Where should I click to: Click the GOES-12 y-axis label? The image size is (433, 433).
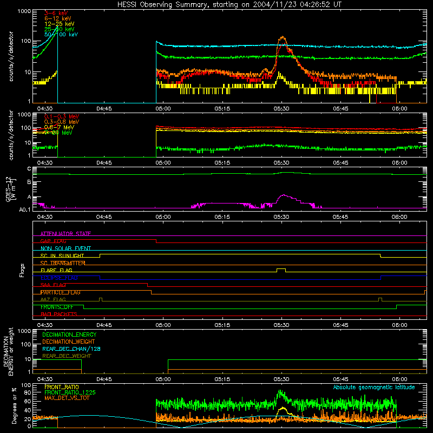pyautogui.click(x=11, y=189)
